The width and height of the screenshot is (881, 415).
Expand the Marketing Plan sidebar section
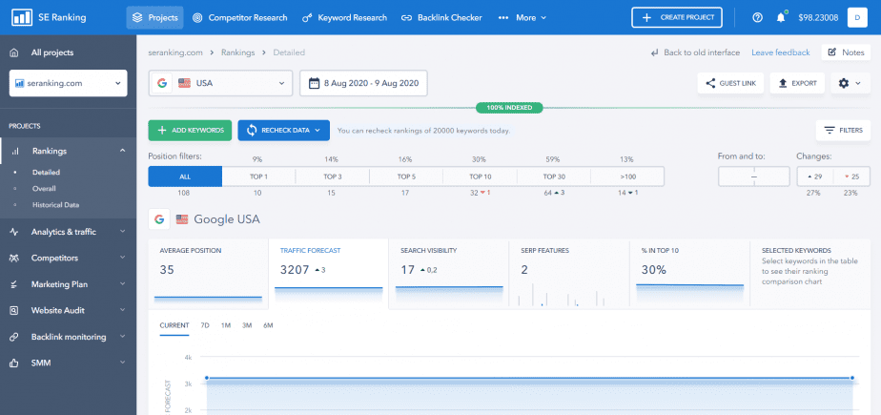[122, 284]
